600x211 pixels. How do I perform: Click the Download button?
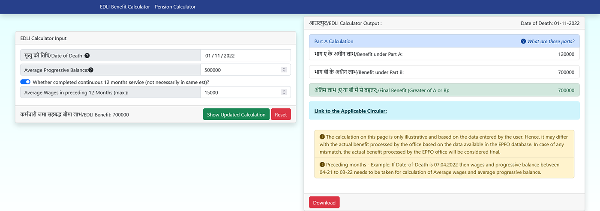pyautogui.click(x=324, y=202)
